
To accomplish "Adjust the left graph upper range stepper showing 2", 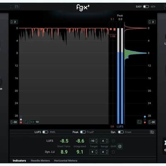I will coord(14,22).
